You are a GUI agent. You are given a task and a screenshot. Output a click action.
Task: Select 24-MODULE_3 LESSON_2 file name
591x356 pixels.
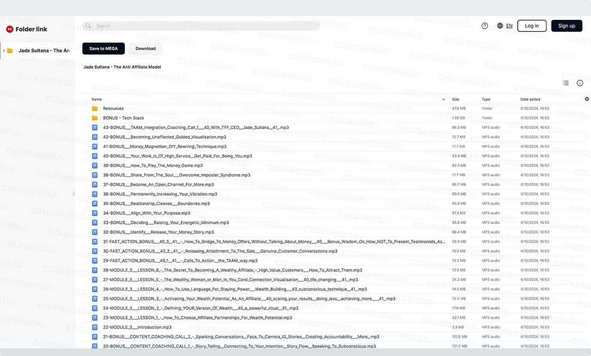click(201, 308)
